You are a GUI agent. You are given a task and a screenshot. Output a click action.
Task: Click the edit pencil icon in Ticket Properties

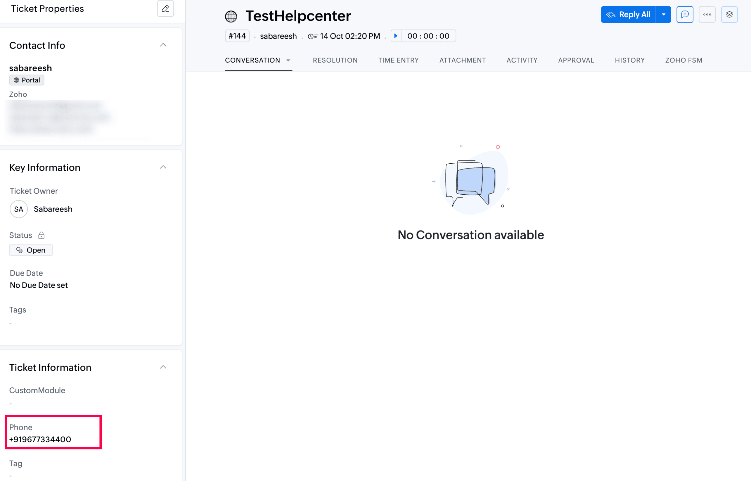coord(165,9)
